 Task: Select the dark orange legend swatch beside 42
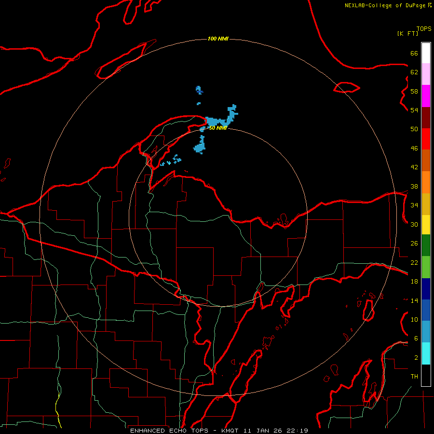426,160
